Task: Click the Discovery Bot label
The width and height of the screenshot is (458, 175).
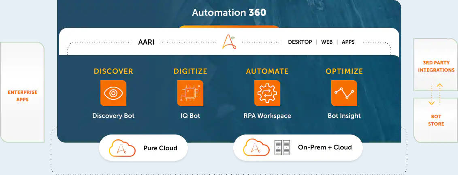Action: [113, 116]
